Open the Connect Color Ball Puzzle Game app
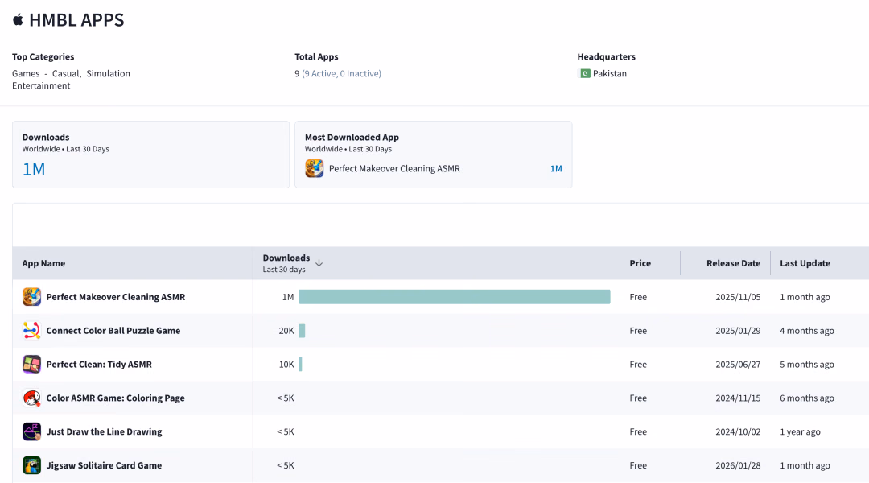Viewport: 869px width, 483px height. point(113,331)
